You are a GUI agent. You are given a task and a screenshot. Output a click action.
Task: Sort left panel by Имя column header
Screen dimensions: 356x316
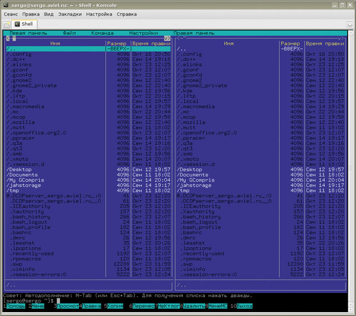(x=55, y=43)
